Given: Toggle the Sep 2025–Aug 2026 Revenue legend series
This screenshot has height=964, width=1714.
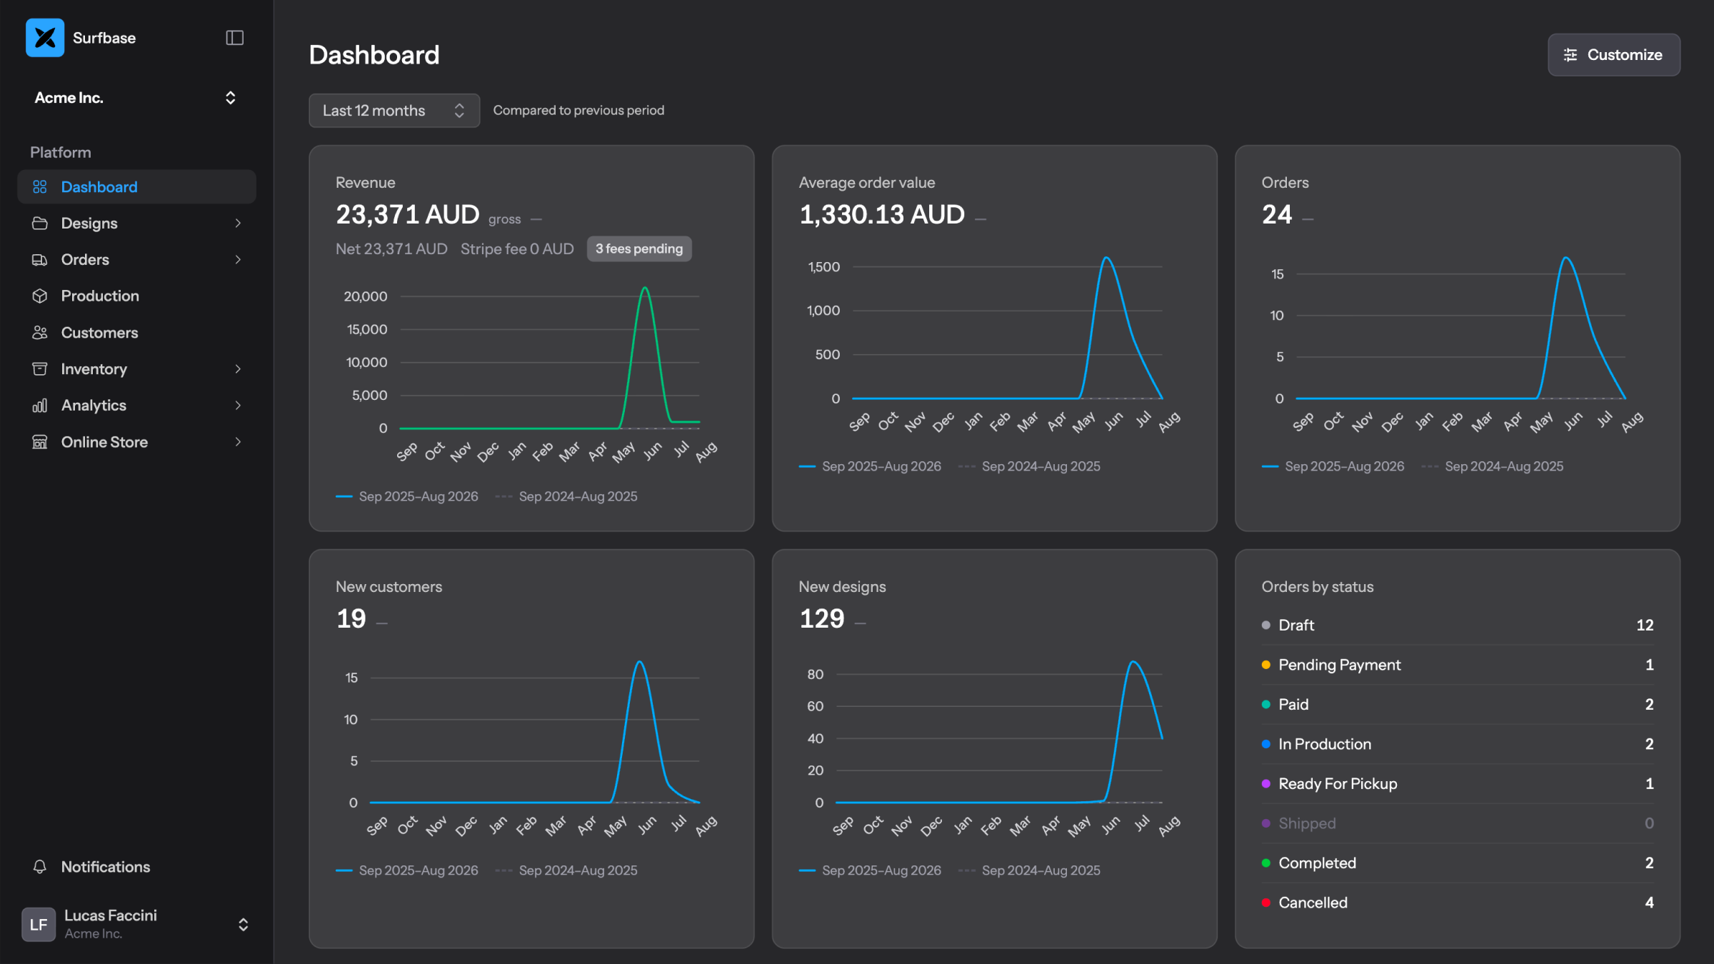Looking at the screenshot, I should pos(407,496).
